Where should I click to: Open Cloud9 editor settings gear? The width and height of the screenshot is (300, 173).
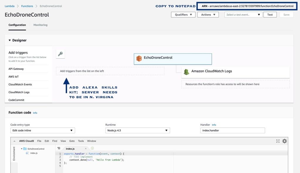point(284,141)
